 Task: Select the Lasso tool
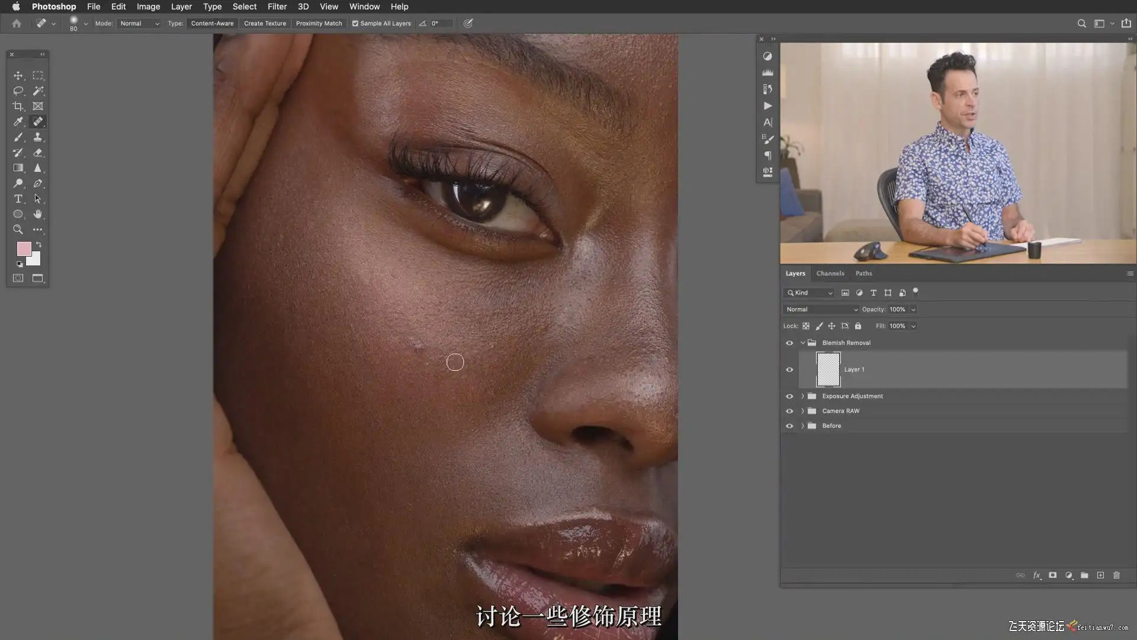point(18,91)
